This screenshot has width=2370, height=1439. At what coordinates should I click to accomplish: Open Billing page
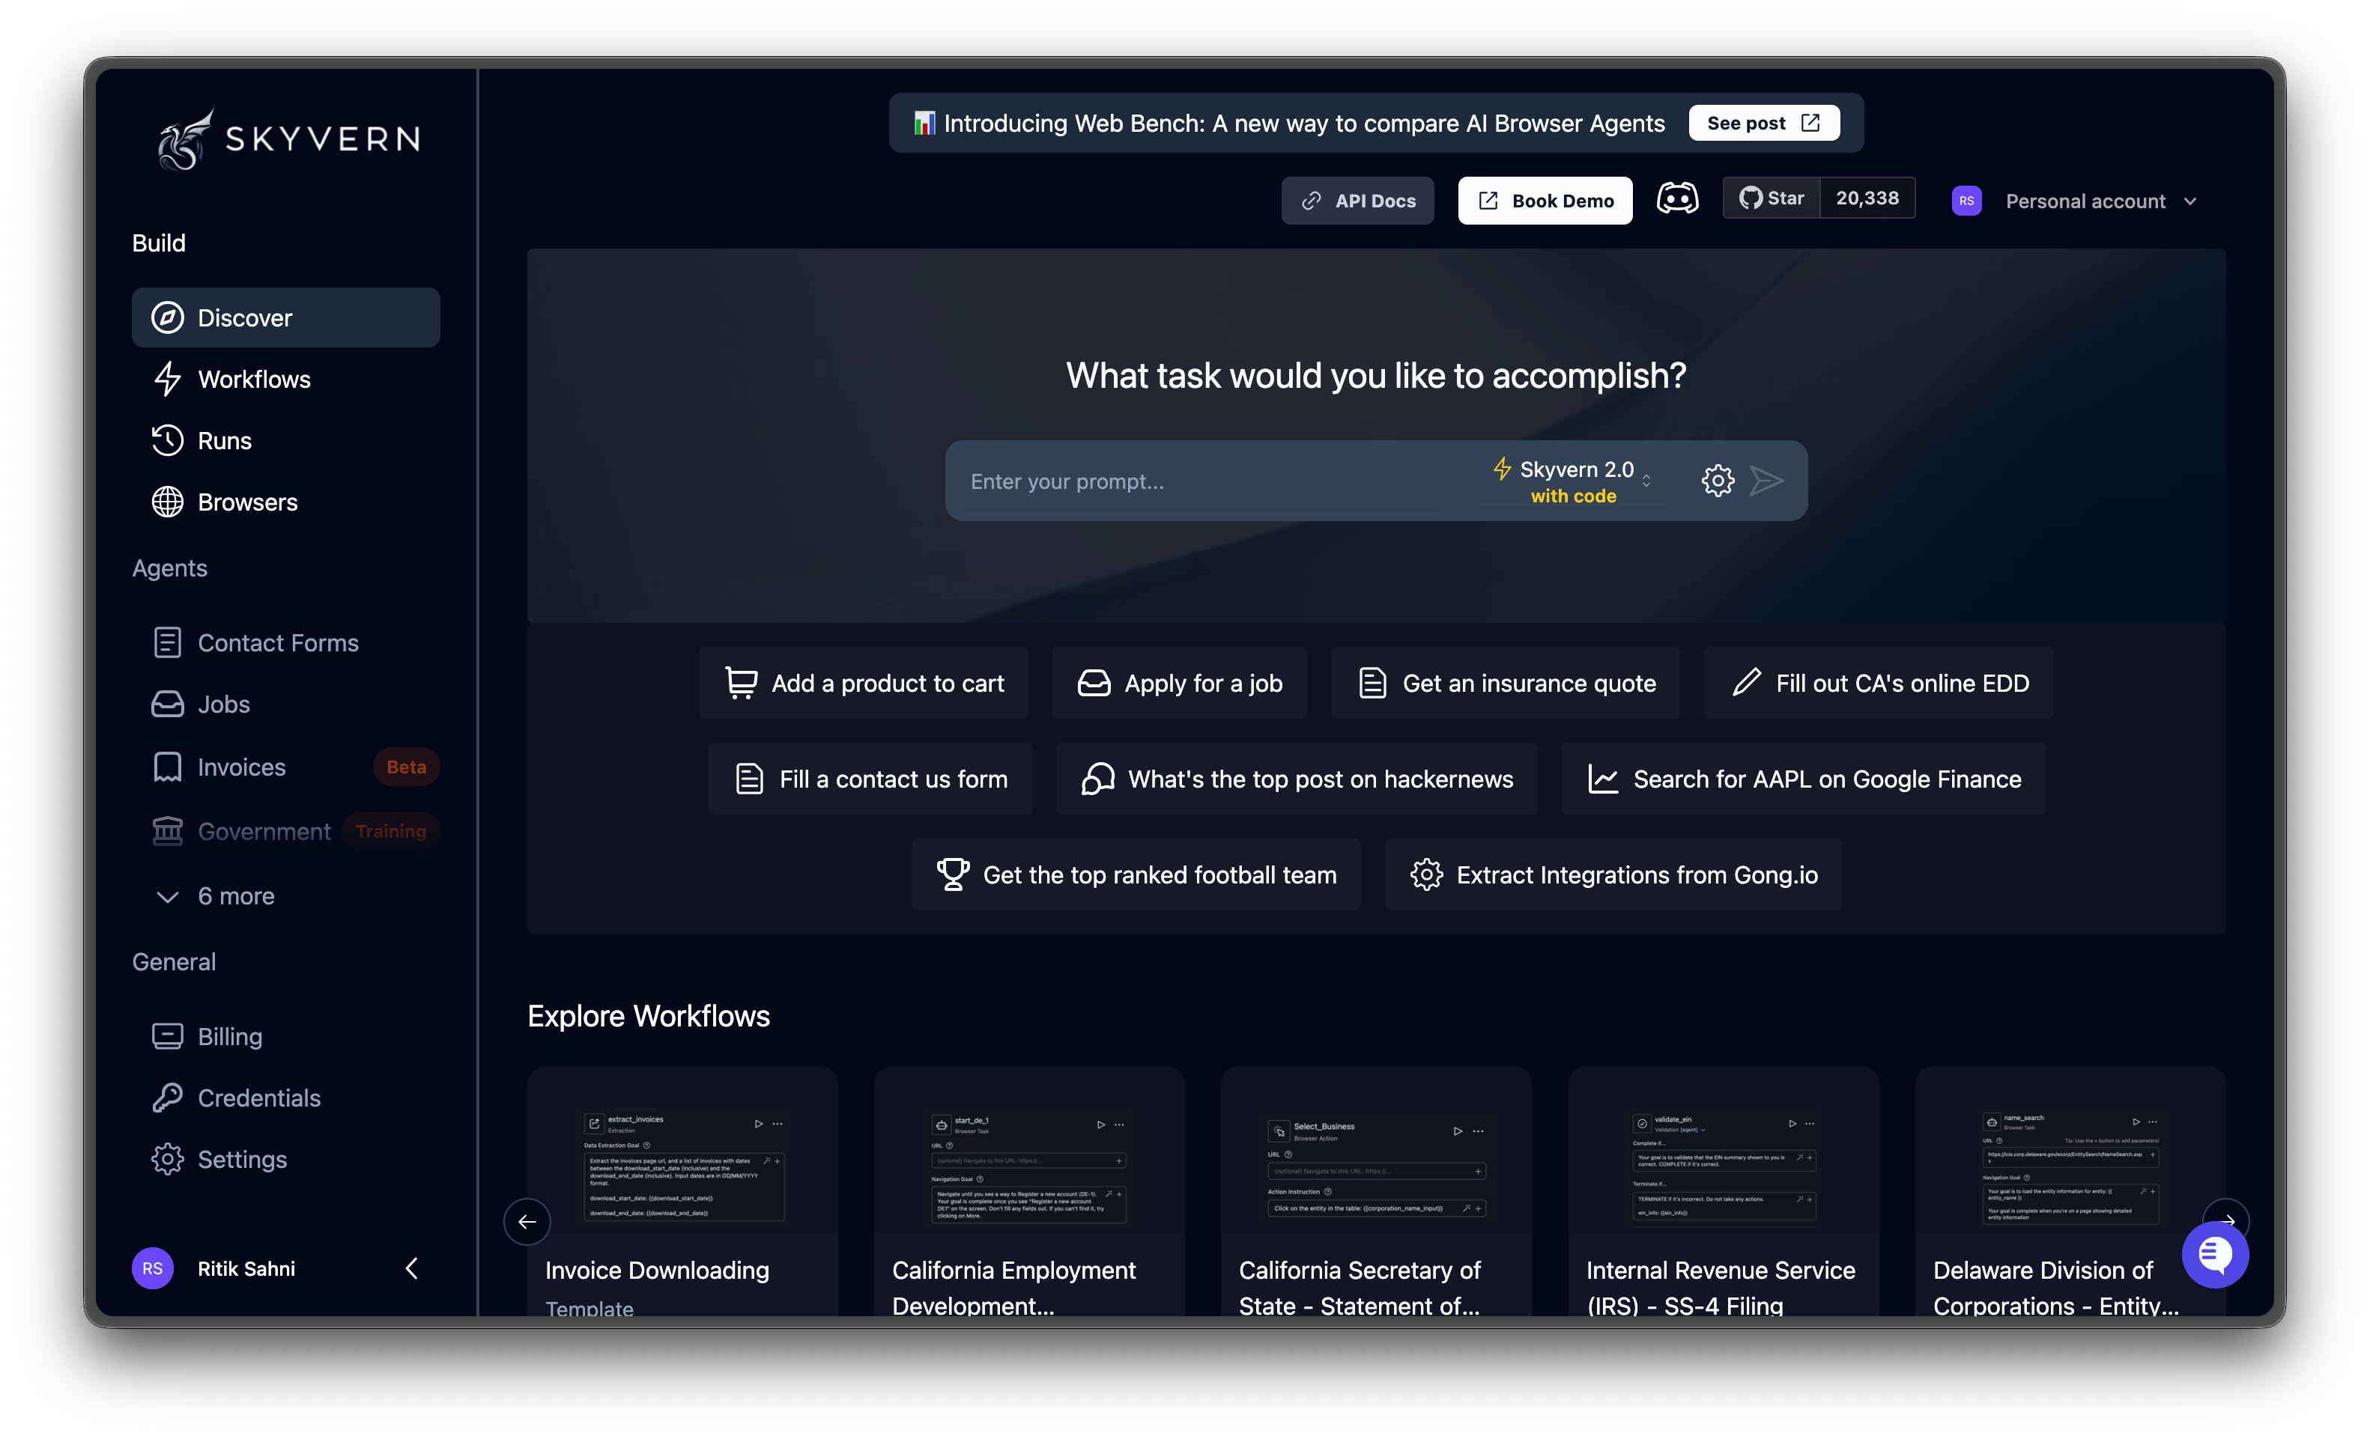pos(285,1036)
